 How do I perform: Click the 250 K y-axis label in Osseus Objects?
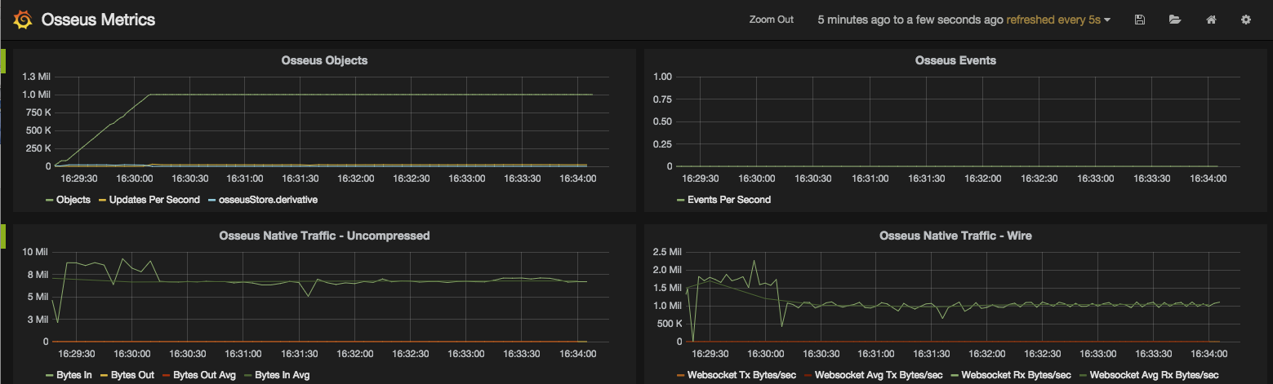point(38,148)
